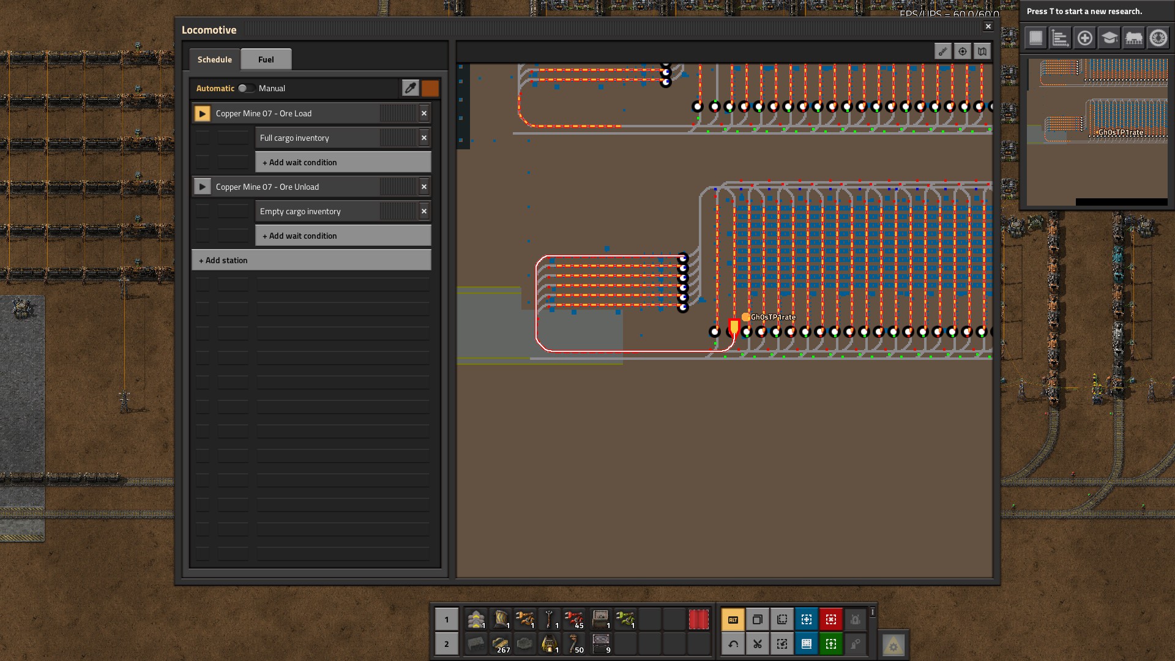Image resolution: width=1175 pixels, height=661 pixels.
Task: Click the undo arrow shortcut
Action: pyautogui.click(x=733, y=644)
